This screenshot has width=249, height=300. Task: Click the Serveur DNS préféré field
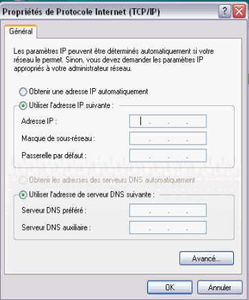tap(168, 211)
